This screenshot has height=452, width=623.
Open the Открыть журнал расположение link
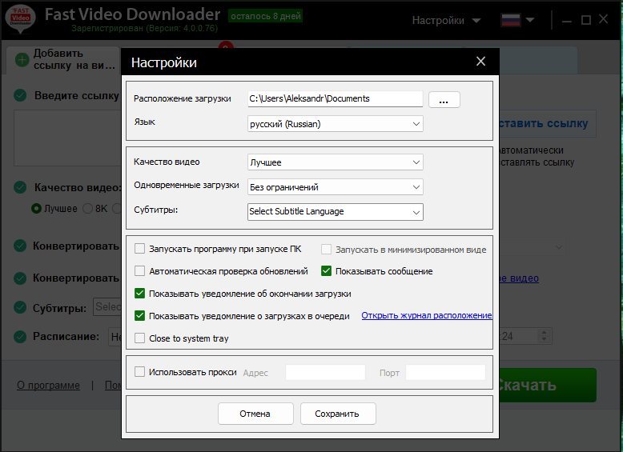click(x=426, y=315)
